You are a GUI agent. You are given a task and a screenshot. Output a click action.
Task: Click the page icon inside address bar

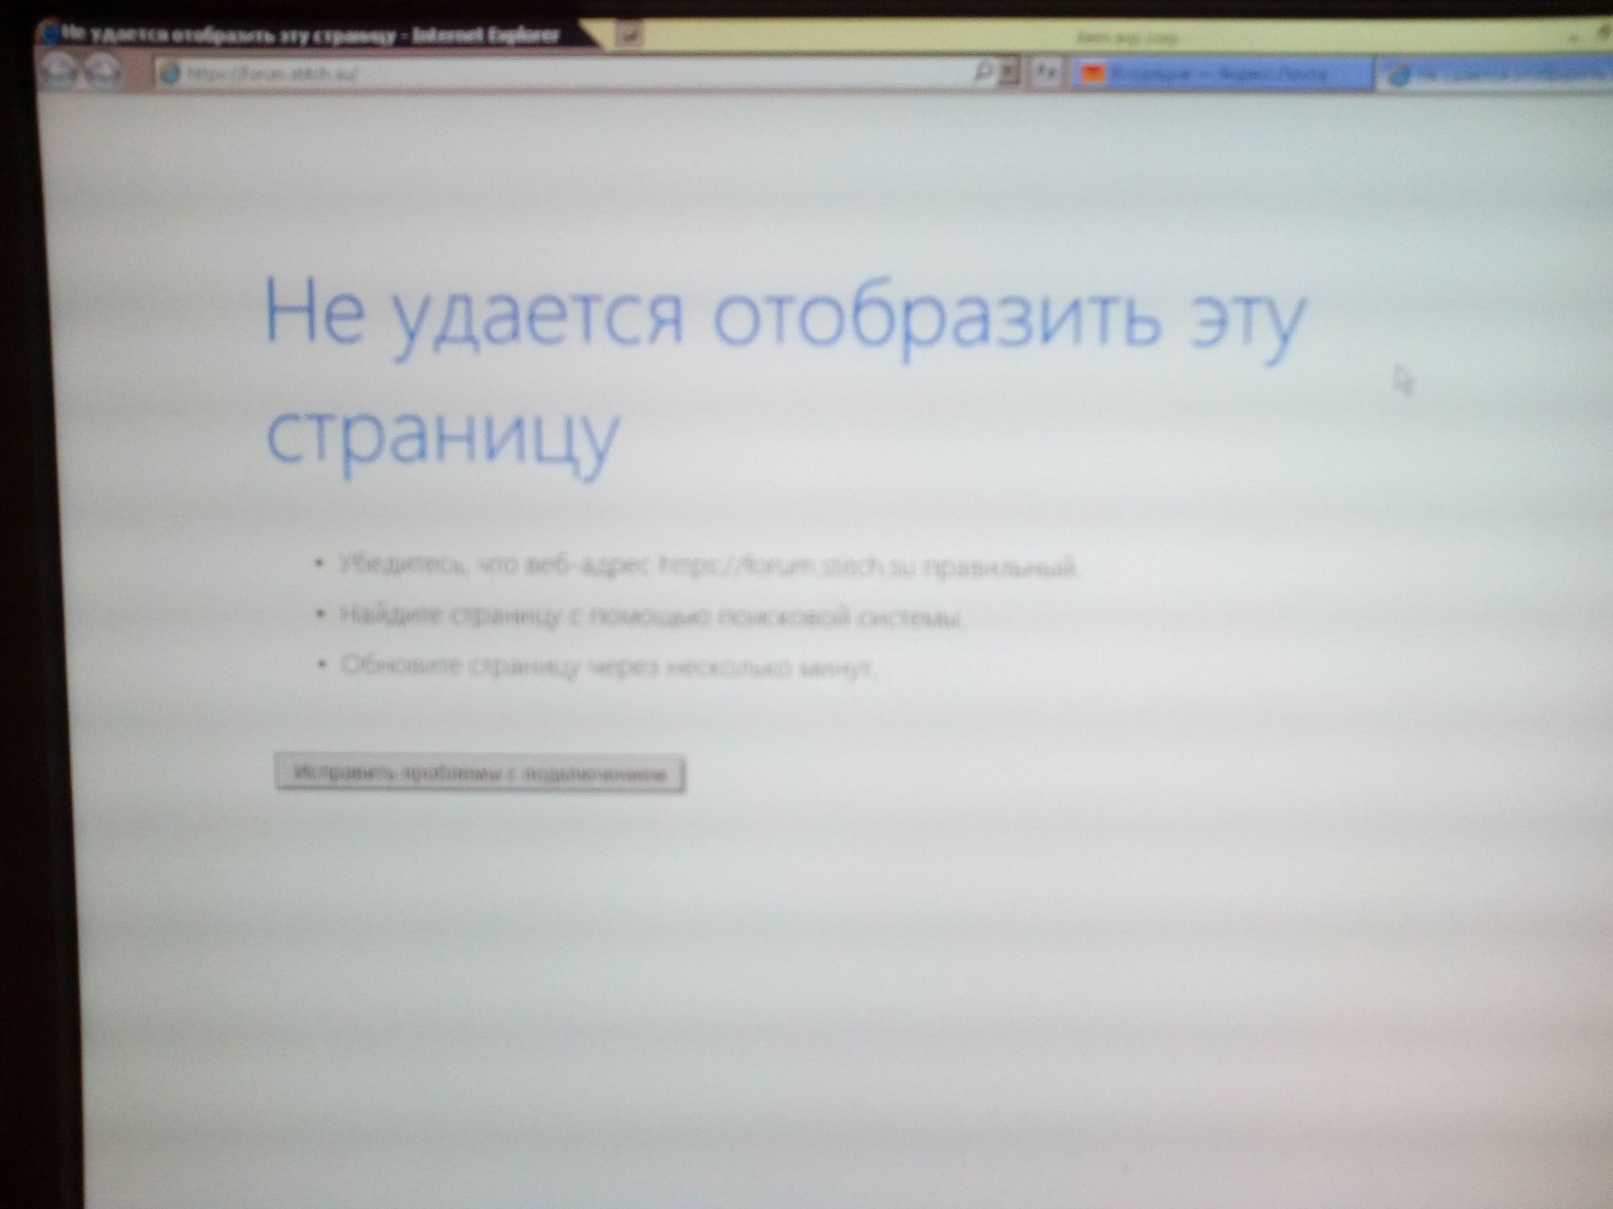tap(170, 74)
